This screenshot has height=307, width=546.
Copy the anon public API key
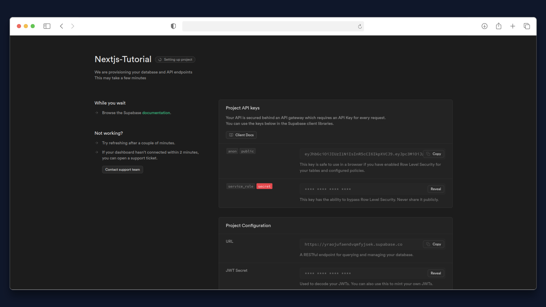(434, 154)
